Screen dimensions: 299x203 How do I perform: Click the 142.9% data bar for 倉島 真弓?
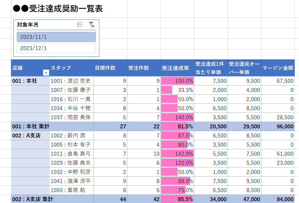[x=177, y=154]
